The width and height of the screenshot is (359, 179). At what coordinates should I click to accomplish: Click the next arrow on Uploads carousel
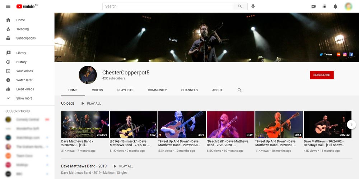point(351,125)
